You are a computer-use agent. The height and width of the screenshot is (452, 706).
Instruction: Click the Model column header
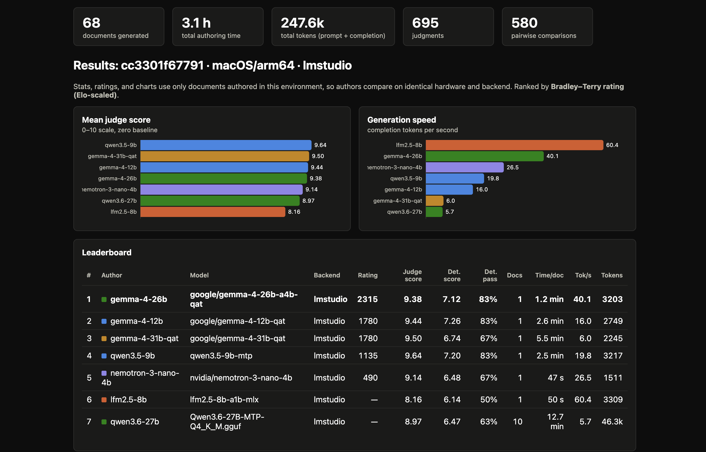[199, 275]
